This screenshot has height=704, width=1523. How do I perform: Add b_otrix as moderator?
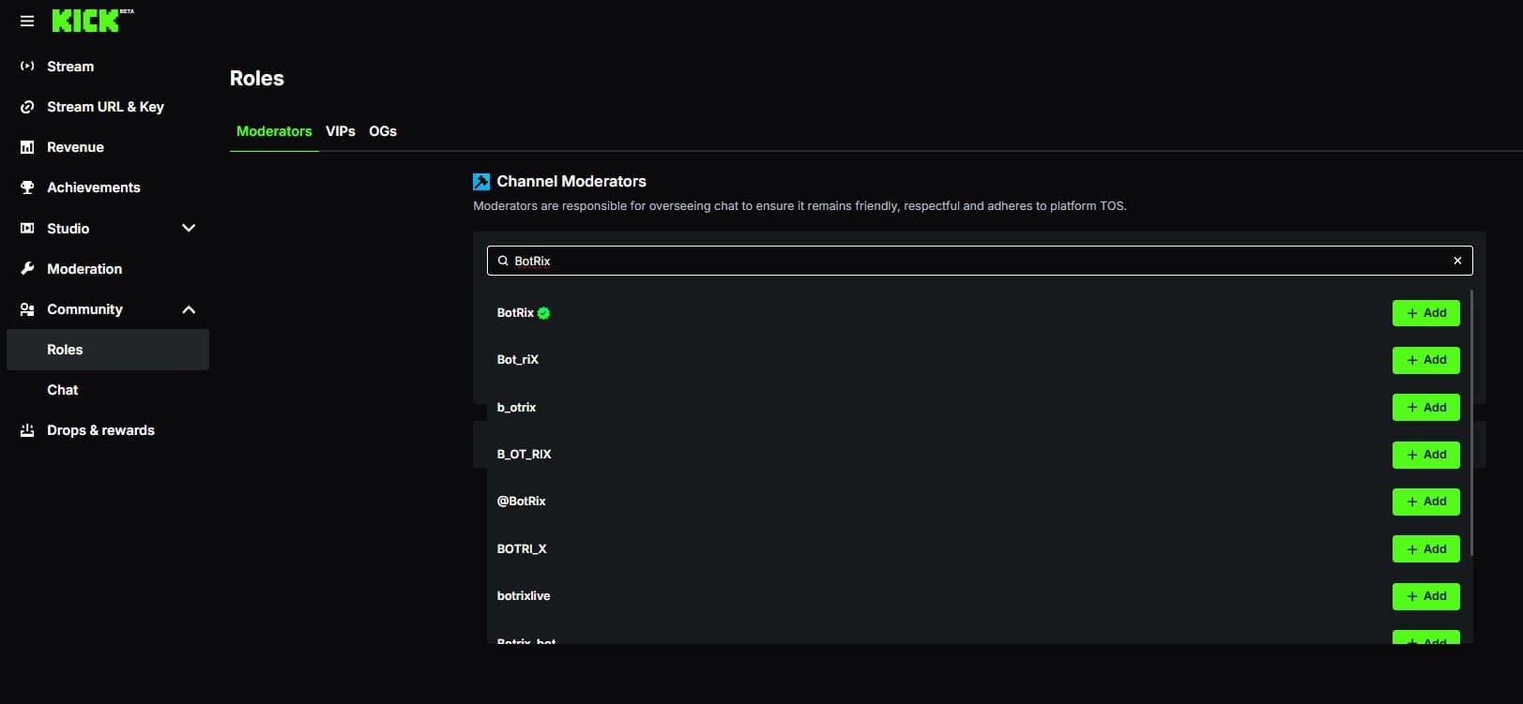[1425, 407]
